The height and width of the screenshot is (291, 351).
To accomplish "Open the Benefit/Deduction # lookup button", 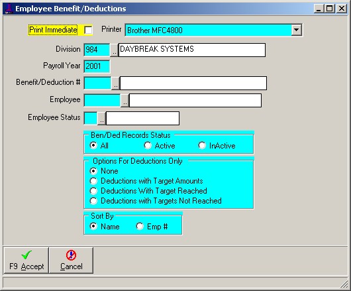I will click(x=115, y=83).
